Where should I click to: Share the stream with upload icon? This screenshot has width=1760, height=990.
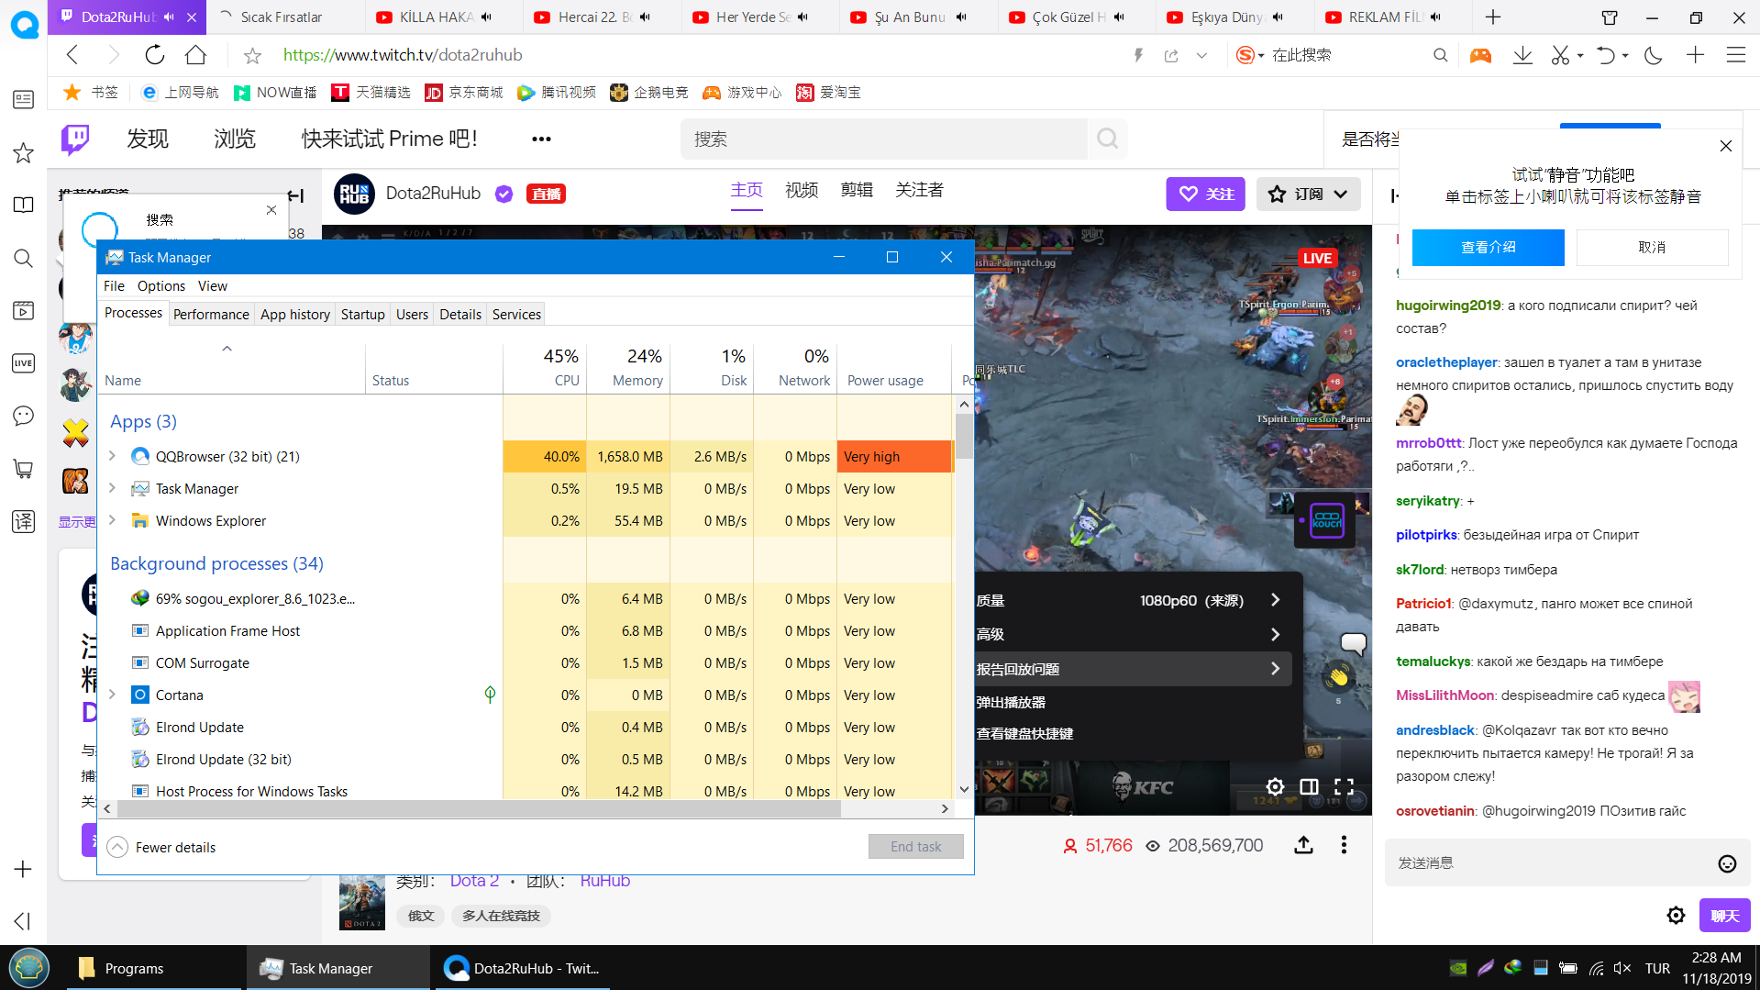tap(1303, 845)
